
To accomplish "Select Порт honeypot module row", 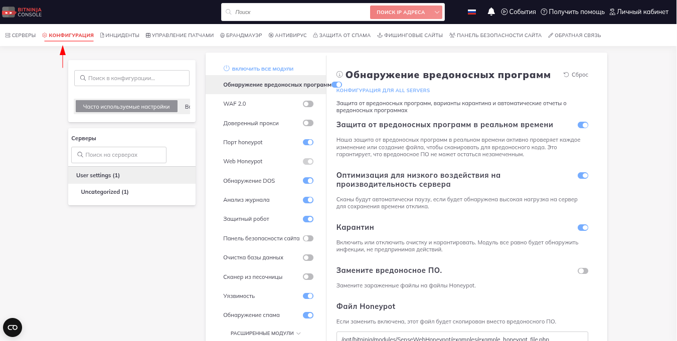I will click(x=266, y=142).
